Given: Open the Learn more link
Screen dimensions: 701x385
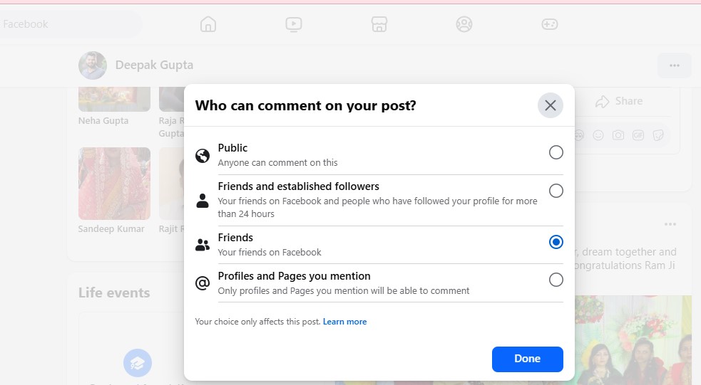Looking at the screenshot, I should pyautogui.click(x=344, y=322).
